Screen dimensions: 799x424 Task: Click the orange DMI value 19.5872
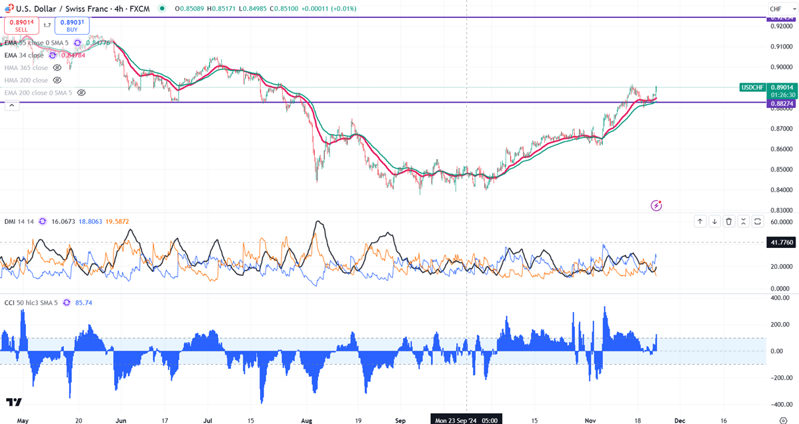(x=117, y=222)
